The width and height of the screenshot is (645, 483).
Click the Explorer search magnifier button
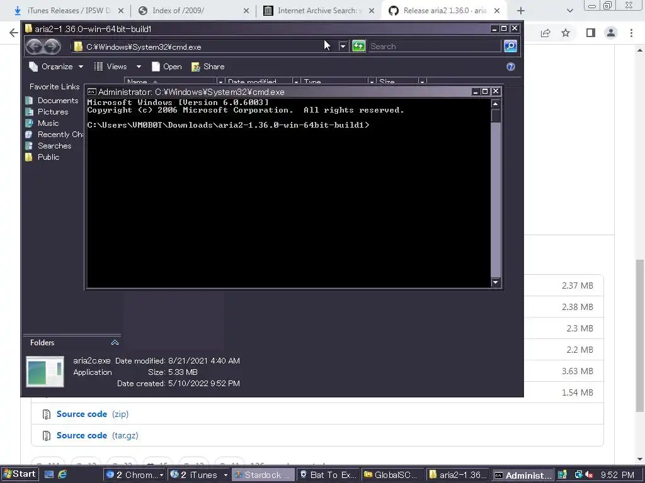[510, 46]
